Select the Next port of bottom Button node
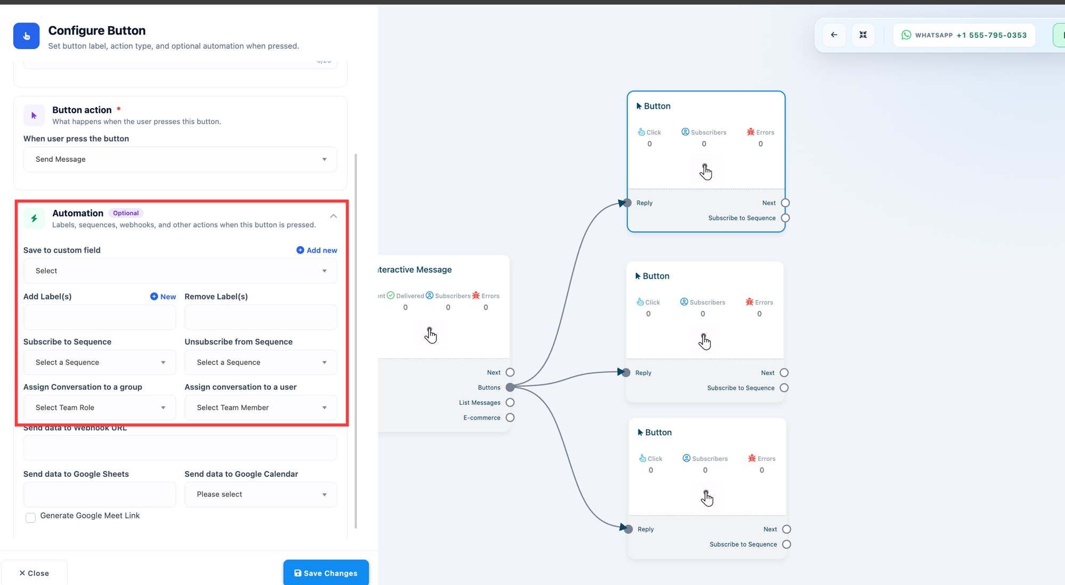Viewport: 1065px width, 585px height. tap(787, 530)
